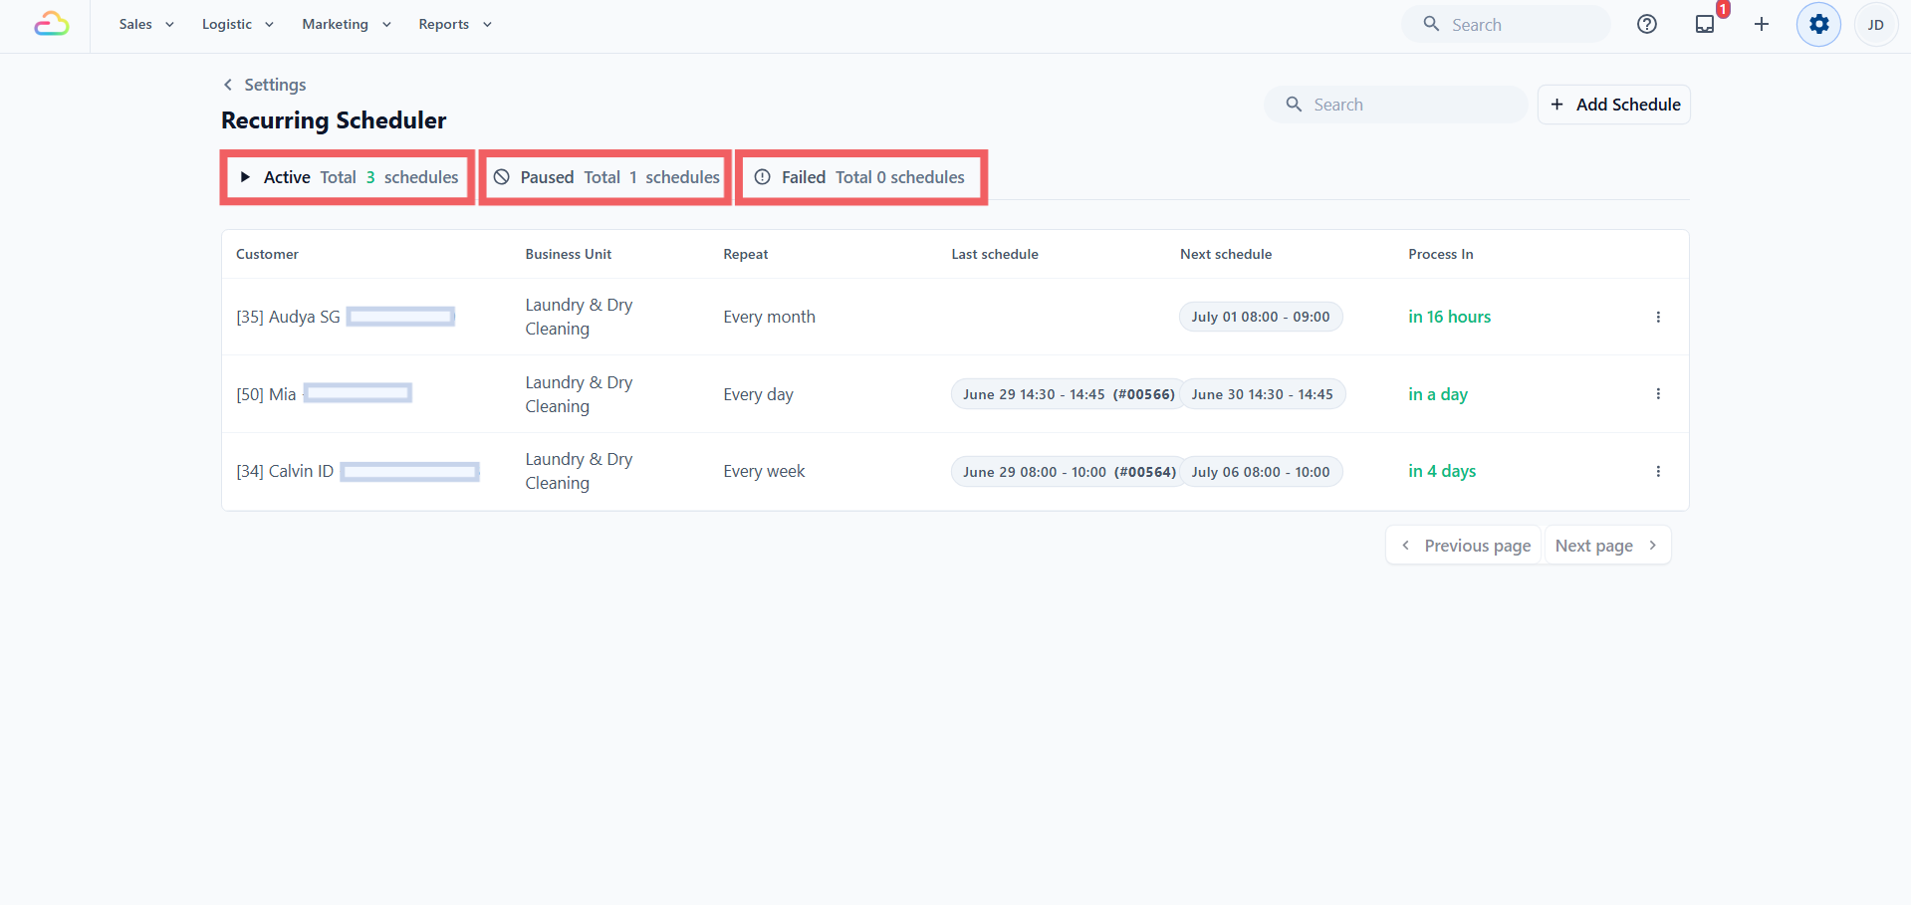Open the settings gear icon

tap(1818, 24)
